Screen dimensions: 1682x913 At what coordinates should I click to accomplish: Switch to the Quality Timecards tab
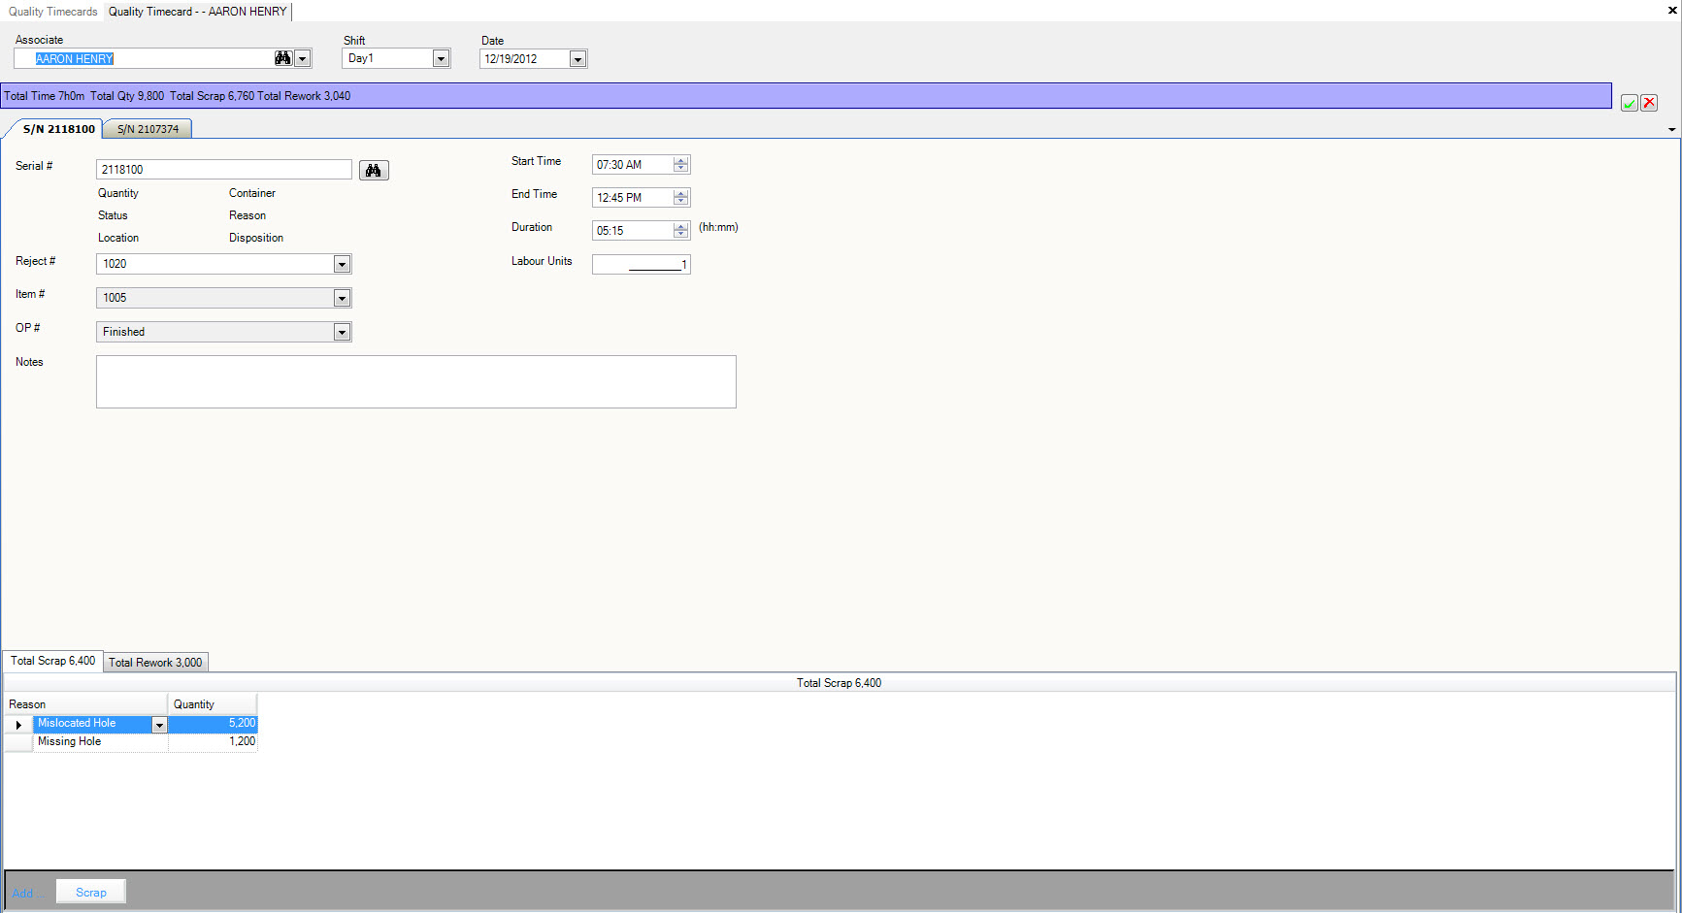(53, 12)
